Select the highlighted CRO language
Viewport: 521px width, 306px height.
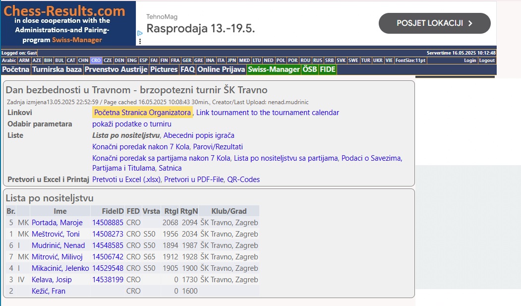96,61
